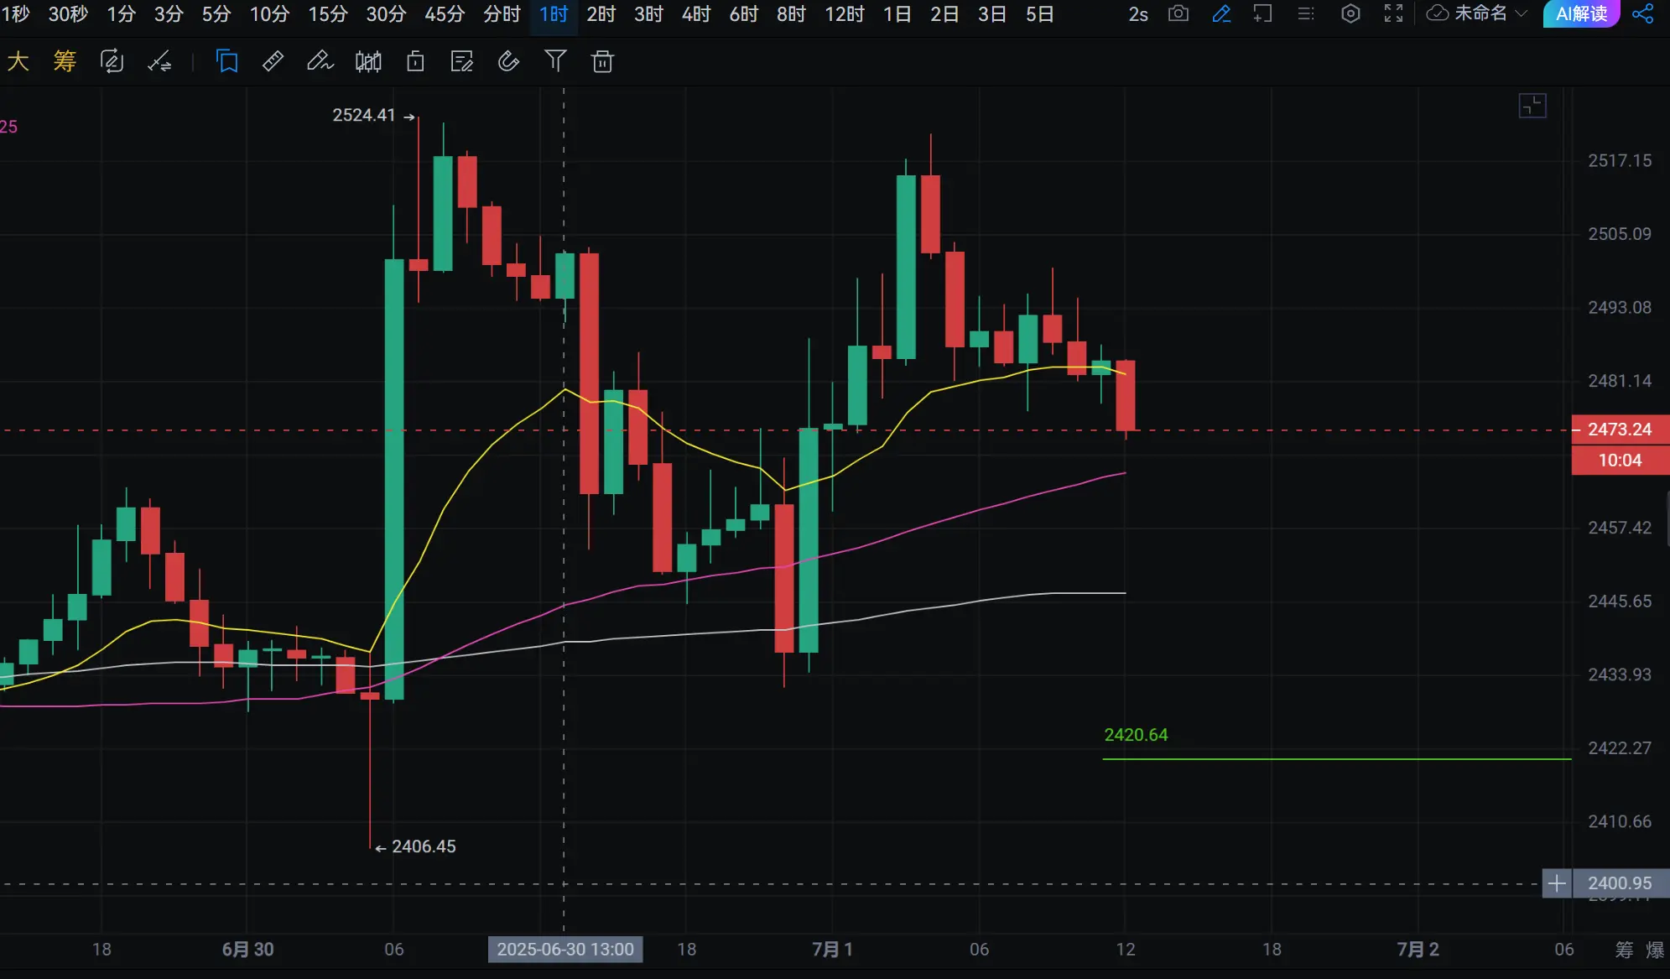The width and height of the screenshot is (1670, 979).
Task: Open chart settings hexagon icon
Action: [x=1350, y=13]
